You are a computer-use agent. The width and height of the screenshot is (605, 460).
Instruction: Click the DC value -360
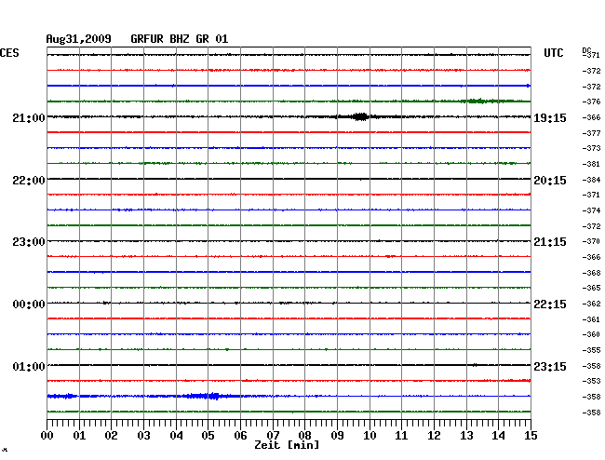point(591,334)
